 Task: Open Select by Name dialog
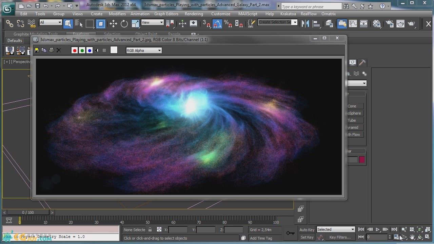click(79, 23)
